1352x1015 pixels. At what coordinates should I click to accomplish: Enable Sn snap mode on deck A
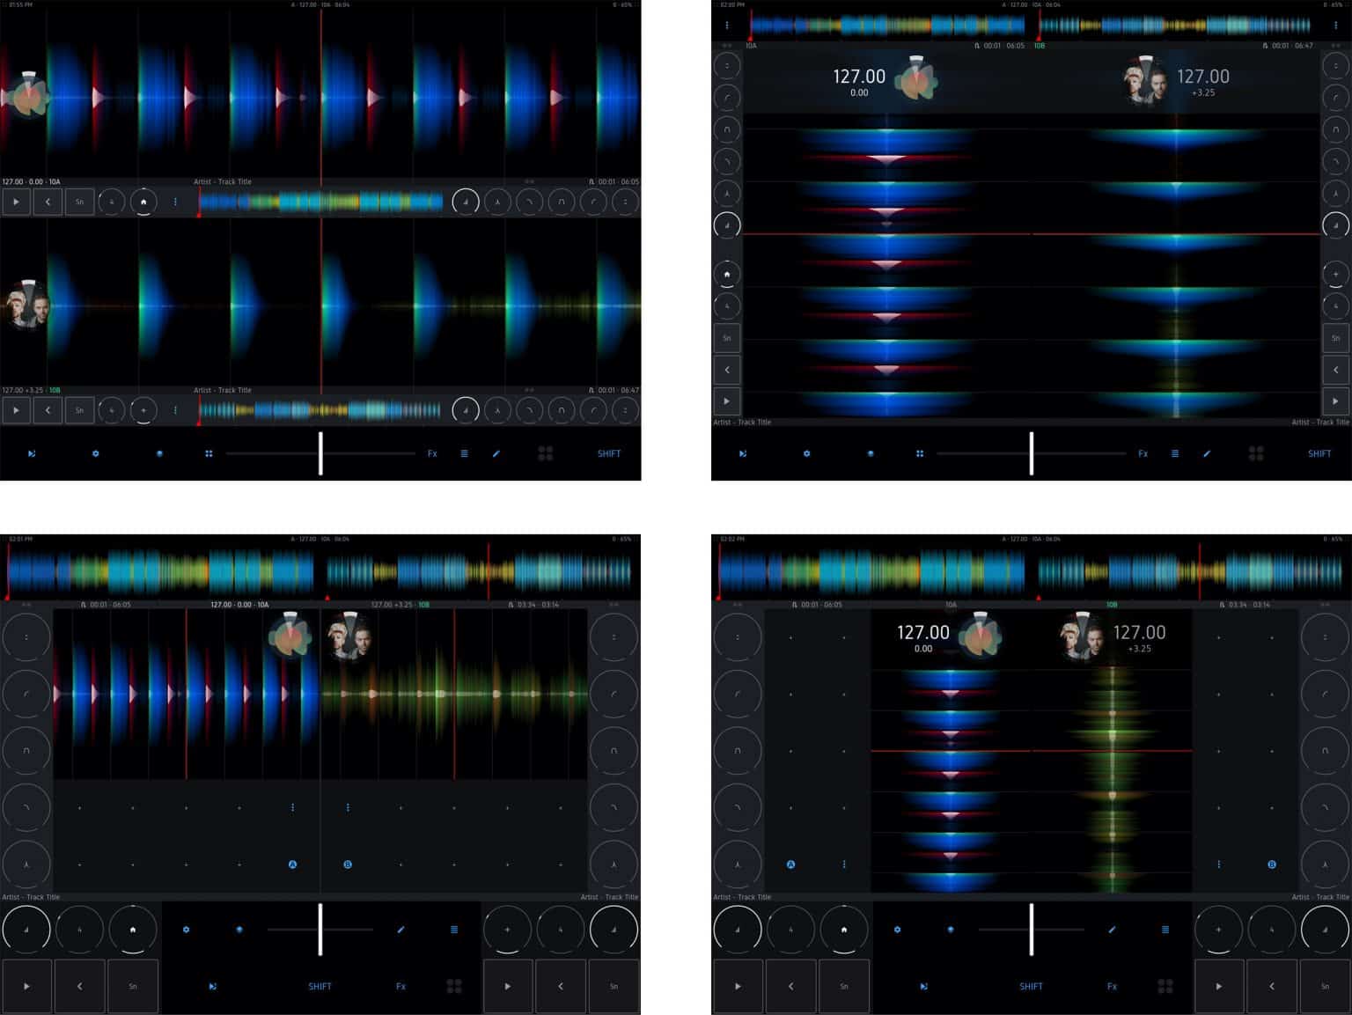78,201
